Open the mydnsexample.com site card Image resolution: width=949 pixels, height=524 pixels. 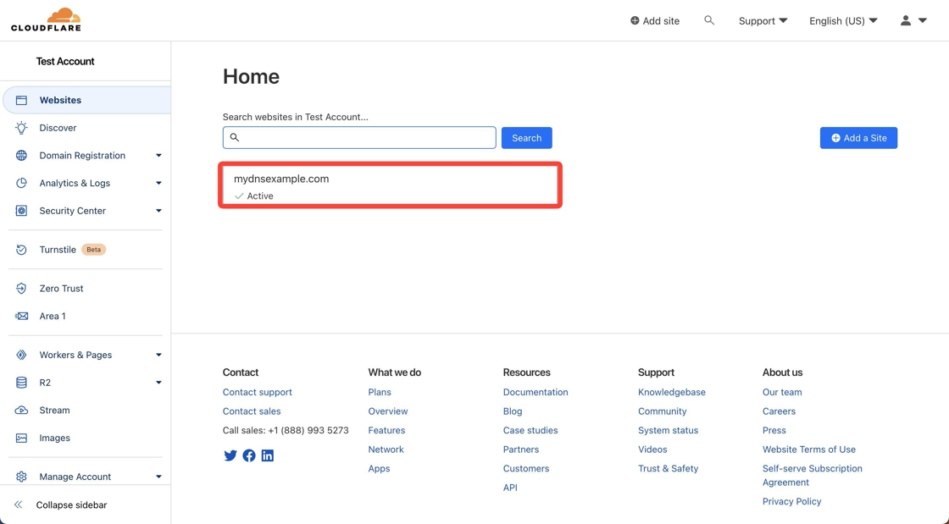coord(391,185)
